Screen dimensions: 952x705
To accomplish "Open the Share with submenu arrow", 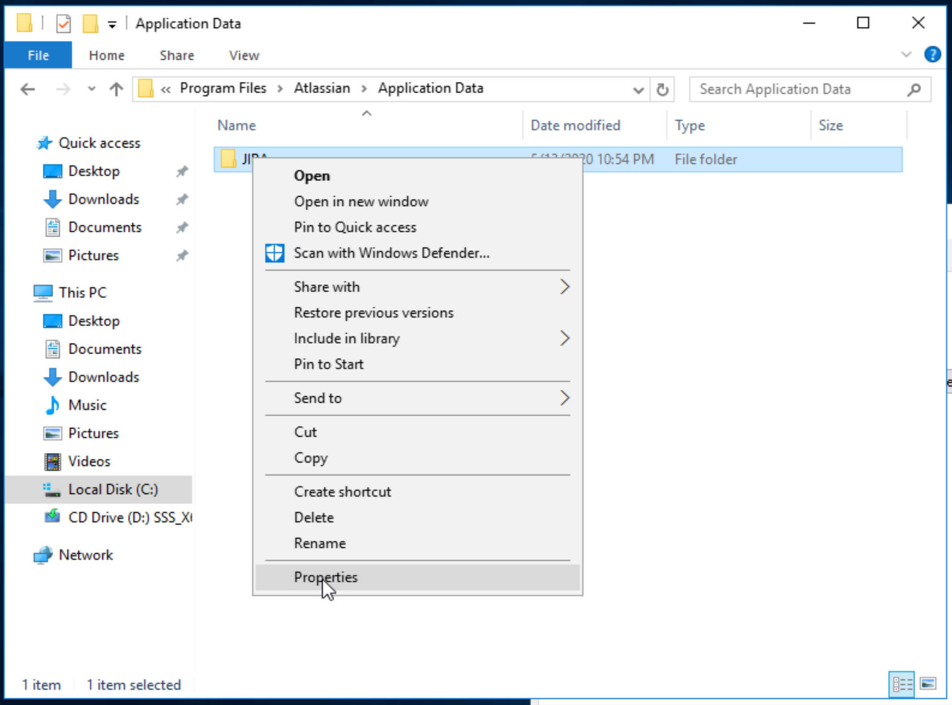I will pyautogui.click(x=565, y=286).
